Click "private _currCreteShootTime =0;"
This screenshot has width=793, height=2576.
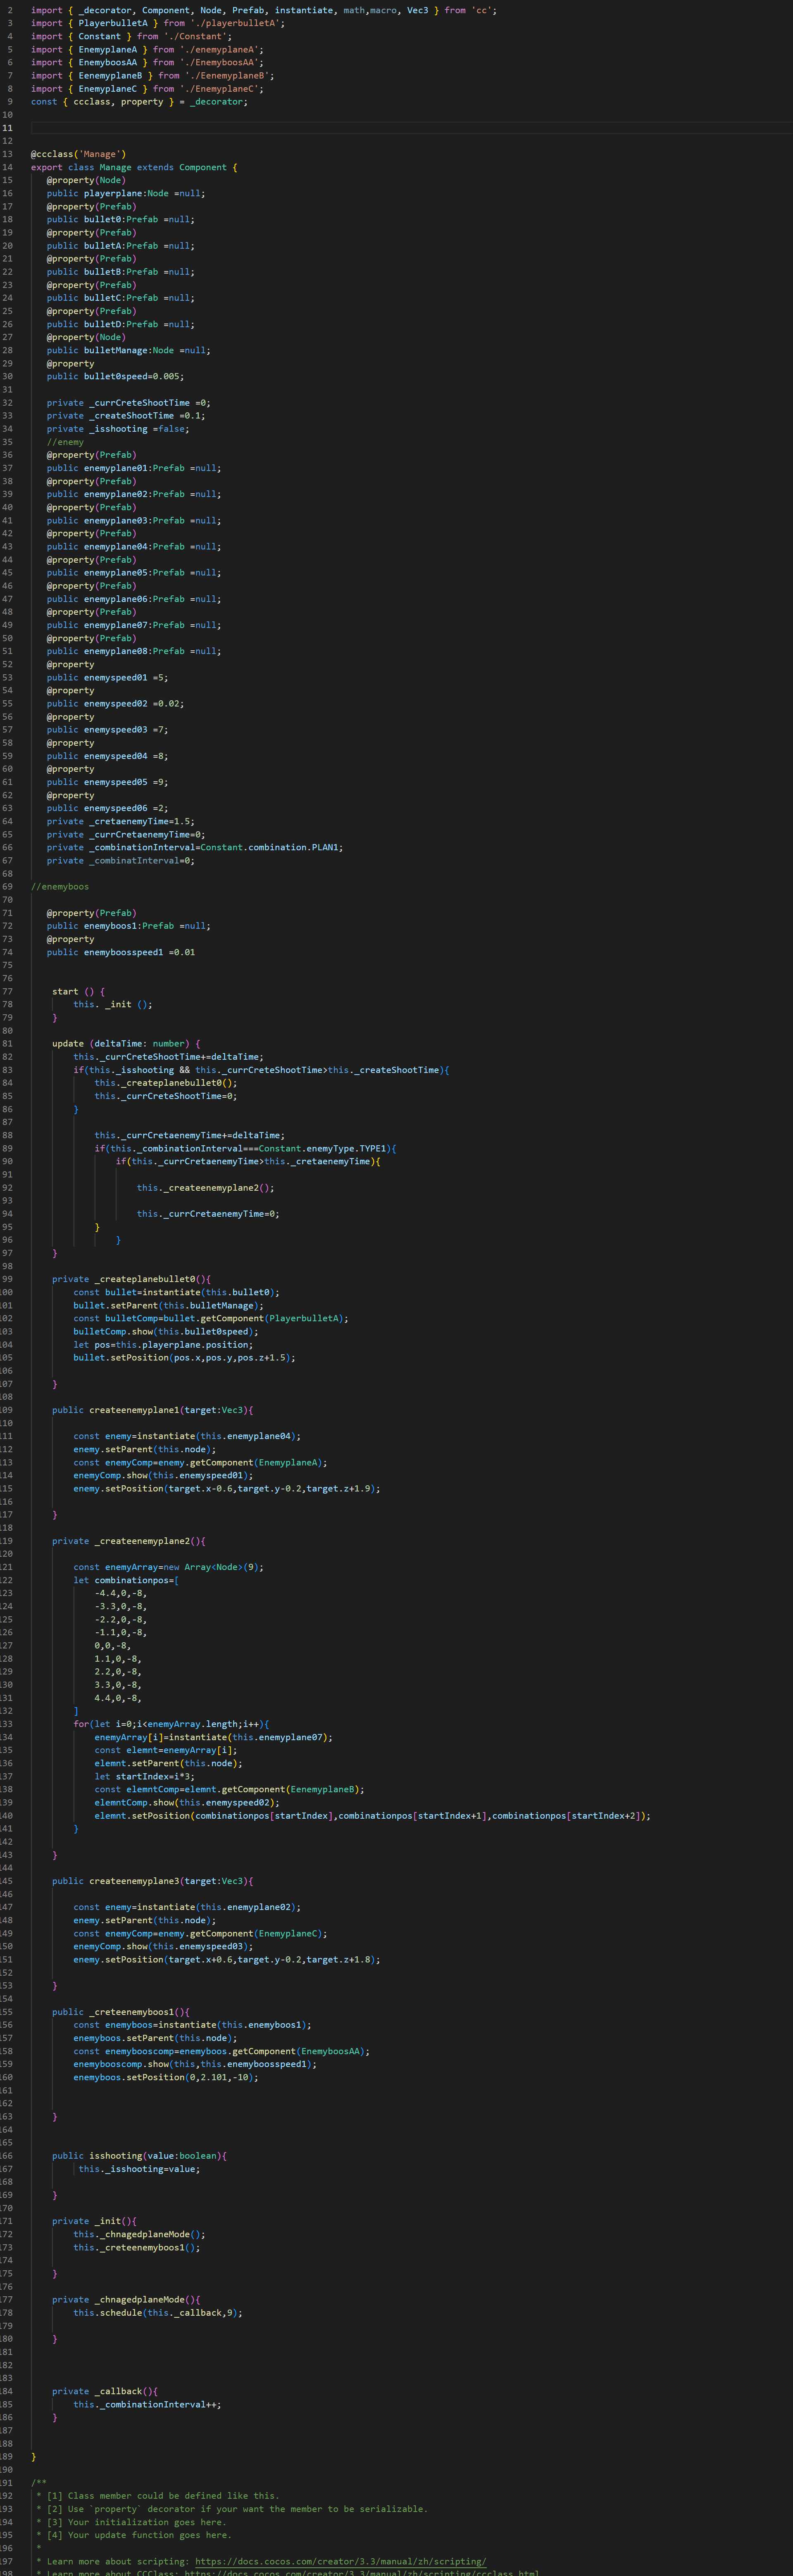tap(129, 403)
